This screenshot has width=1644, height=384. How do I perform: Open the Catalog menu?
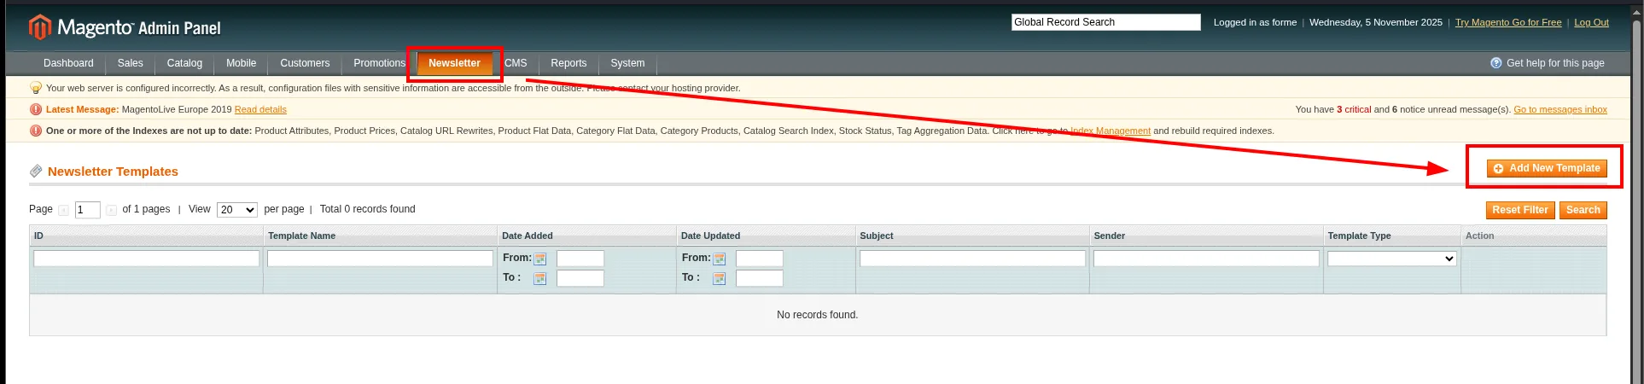click(184, 63)
